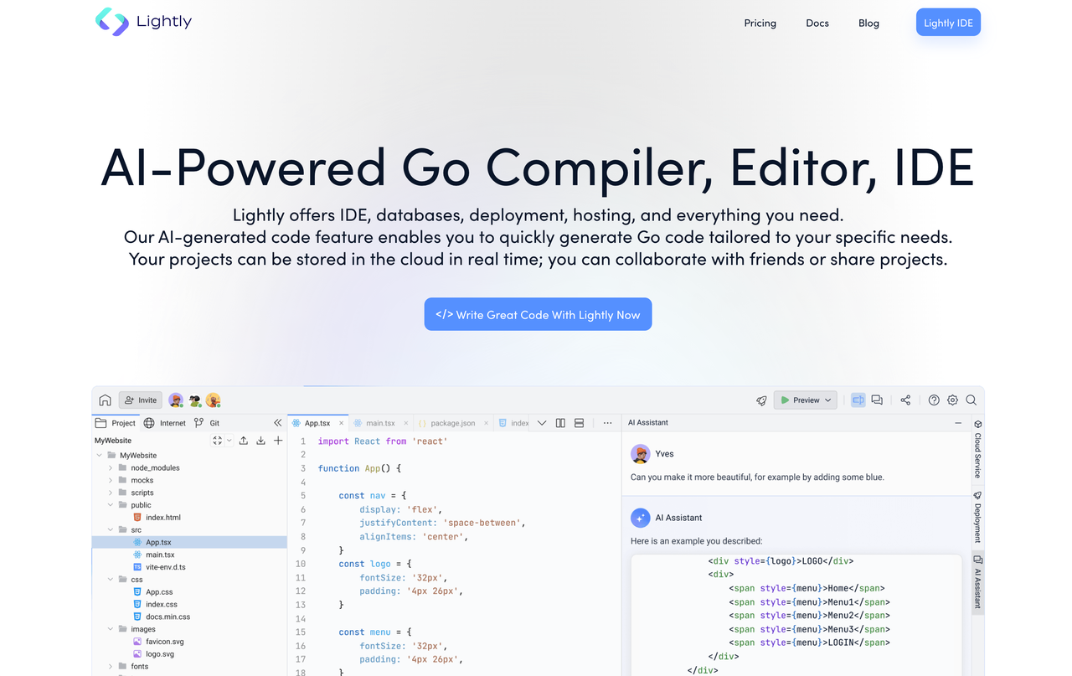Select App.tsx in the file tree
This screenshot has height=676, width=1072.
(x=189, y=543)
